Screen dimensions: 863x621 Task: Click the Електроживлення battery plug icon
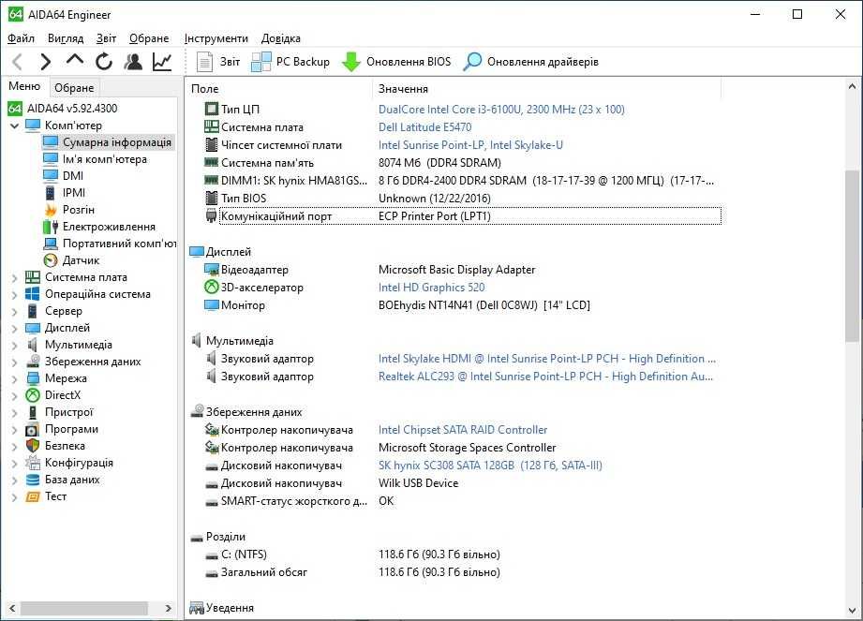(x=51, y=227)
